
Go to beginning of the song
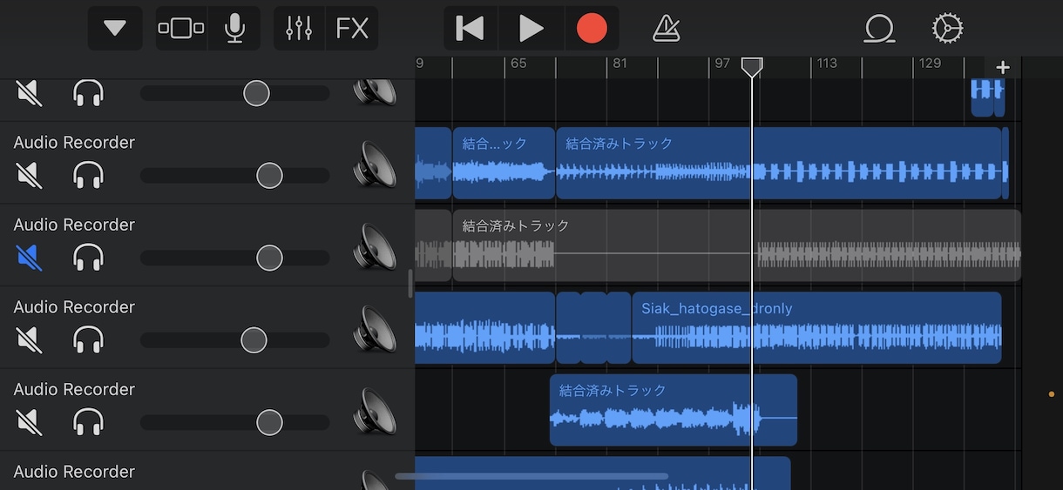471,29
